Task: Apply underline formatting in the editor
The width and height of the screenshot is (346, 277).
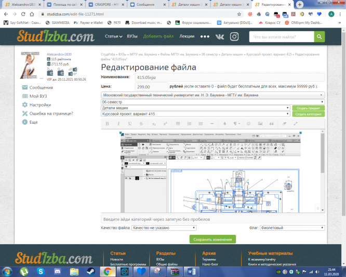Action: (x=130, y=124)
